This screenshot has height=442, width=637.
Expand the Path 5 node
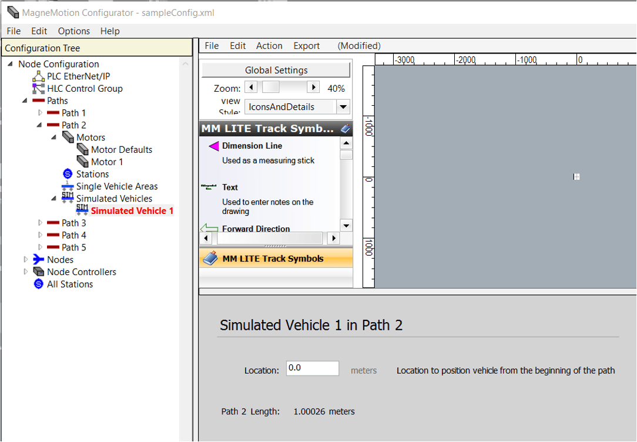point(40,247)
